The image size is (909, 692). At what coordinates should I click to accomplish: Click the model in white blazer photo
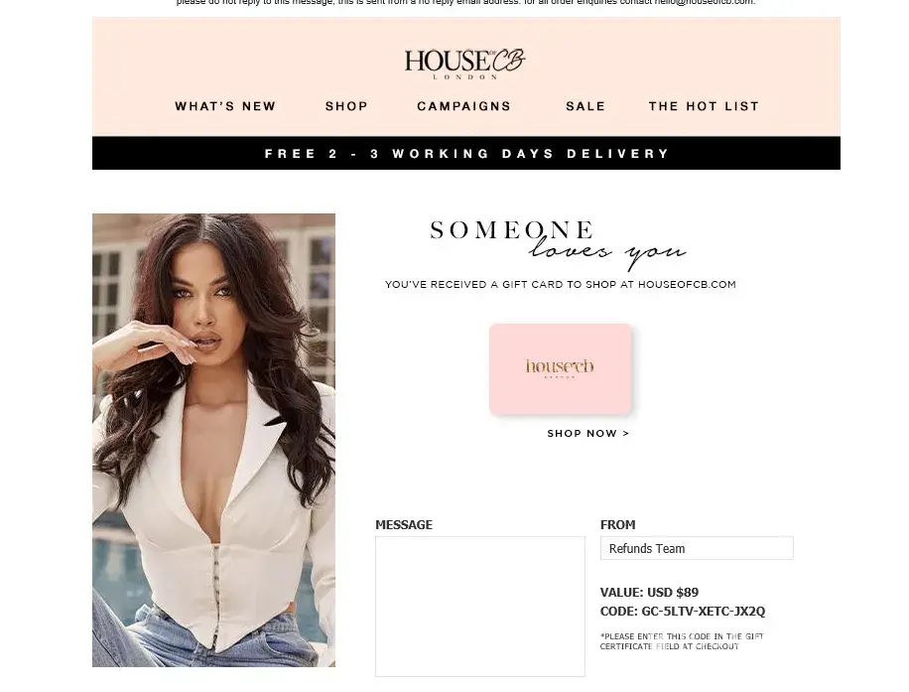213,440
